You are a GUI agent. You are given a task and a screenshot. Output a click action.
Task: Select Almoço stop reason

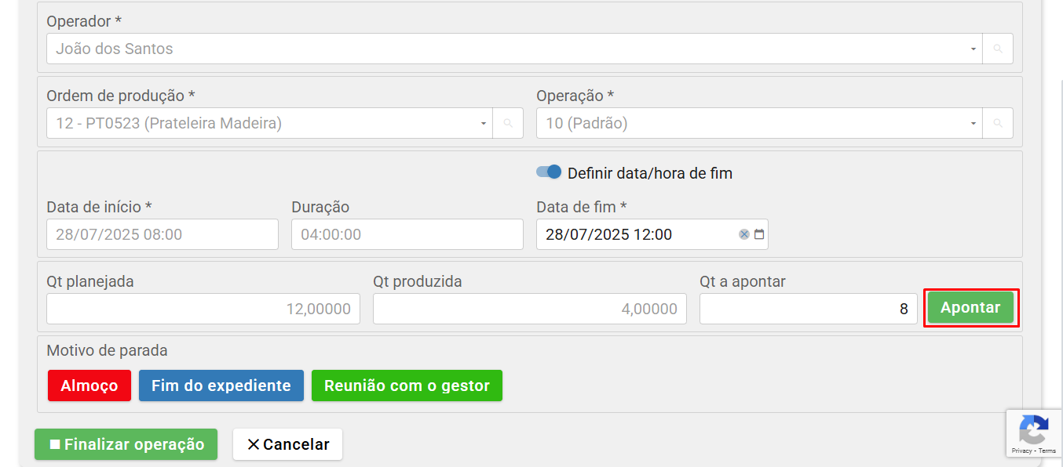click(89, 386)
